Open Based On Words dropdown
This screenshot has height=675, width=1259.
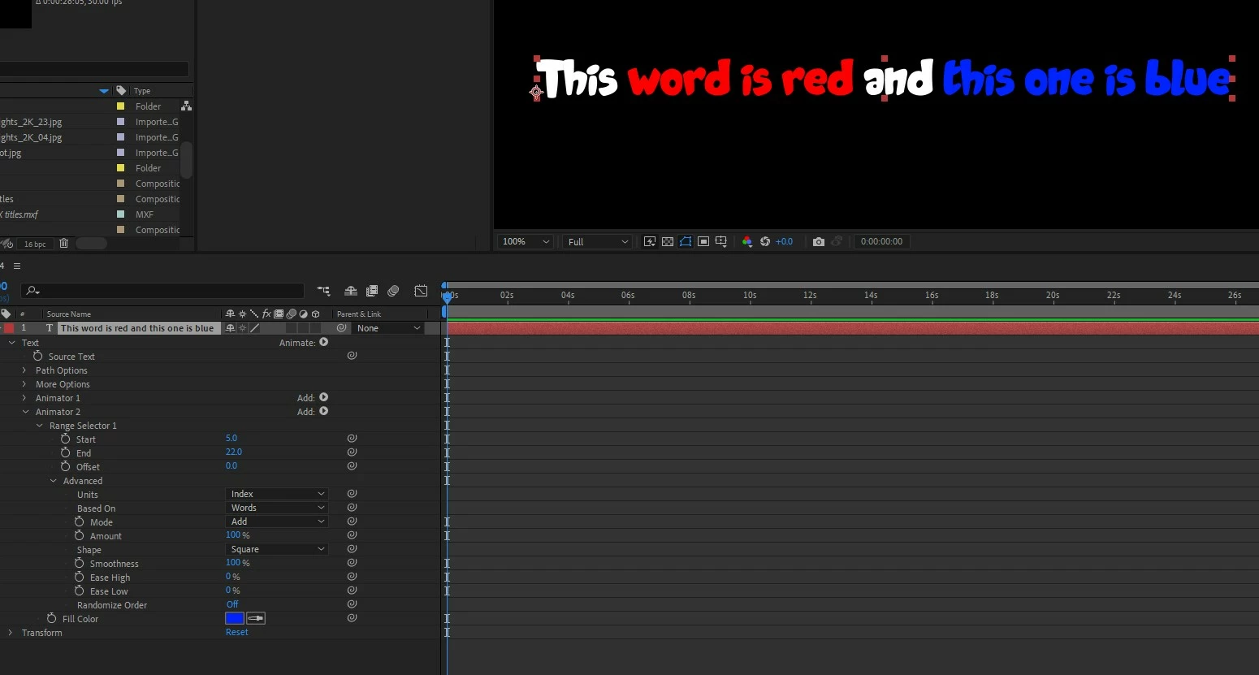tap(276, 508)
